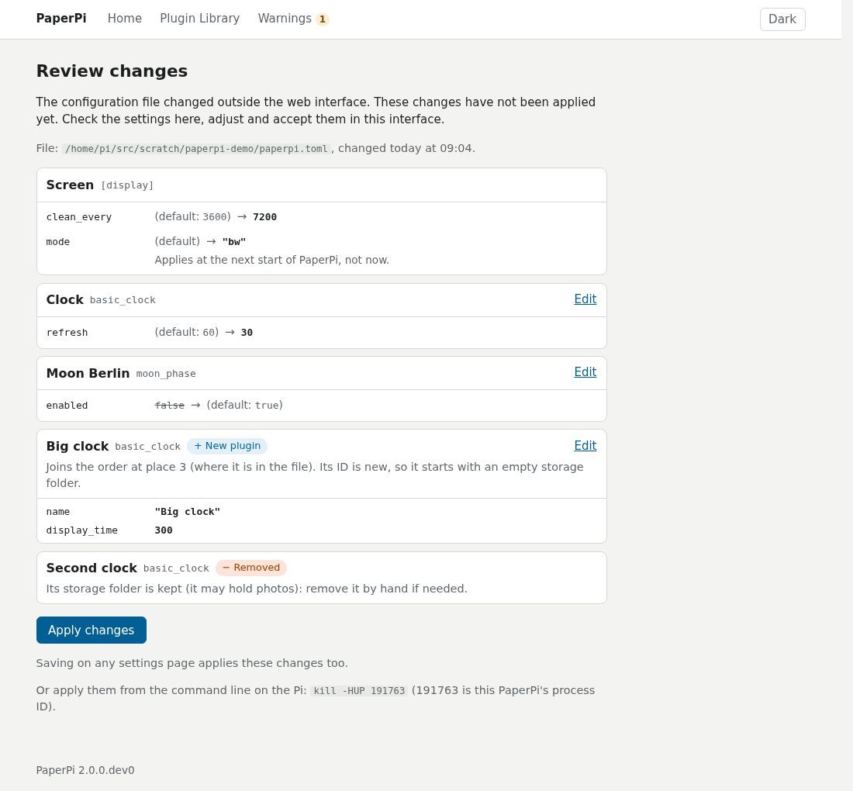
Task: Go to the Home nav item
Action: click(125, 19)
